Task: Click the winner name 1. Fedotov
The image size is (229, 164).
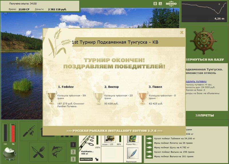Action: pos(66,87)
